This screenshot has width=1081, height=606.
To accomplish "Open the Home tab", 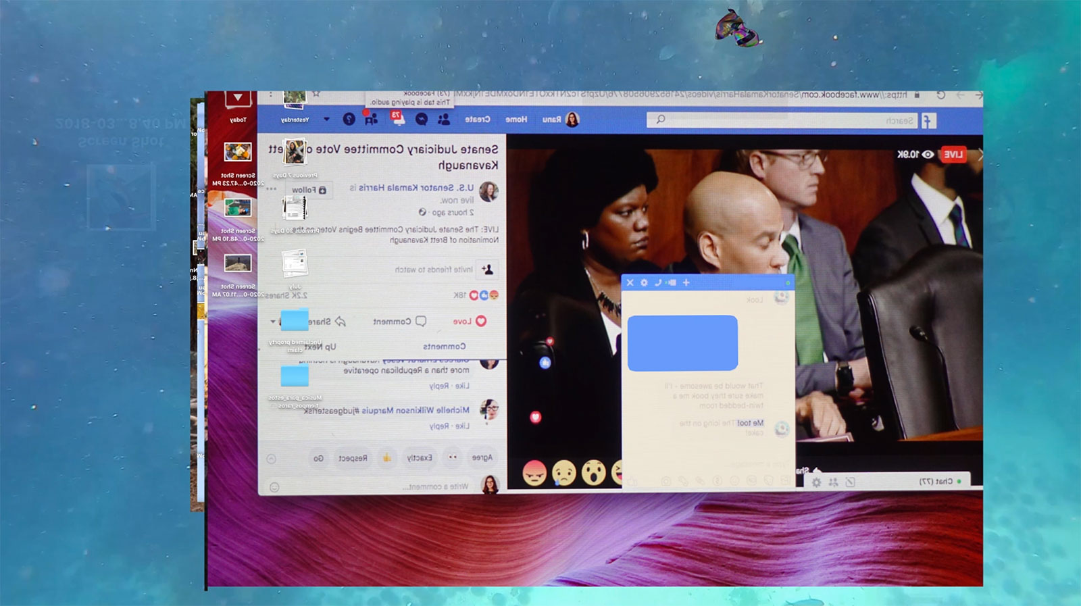I will 516,120.
